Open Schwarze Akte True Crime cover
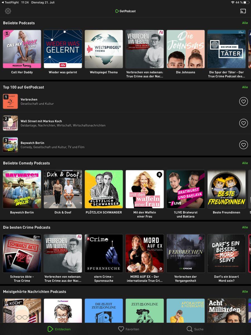 pyautogui.click(x=22, y=253)
